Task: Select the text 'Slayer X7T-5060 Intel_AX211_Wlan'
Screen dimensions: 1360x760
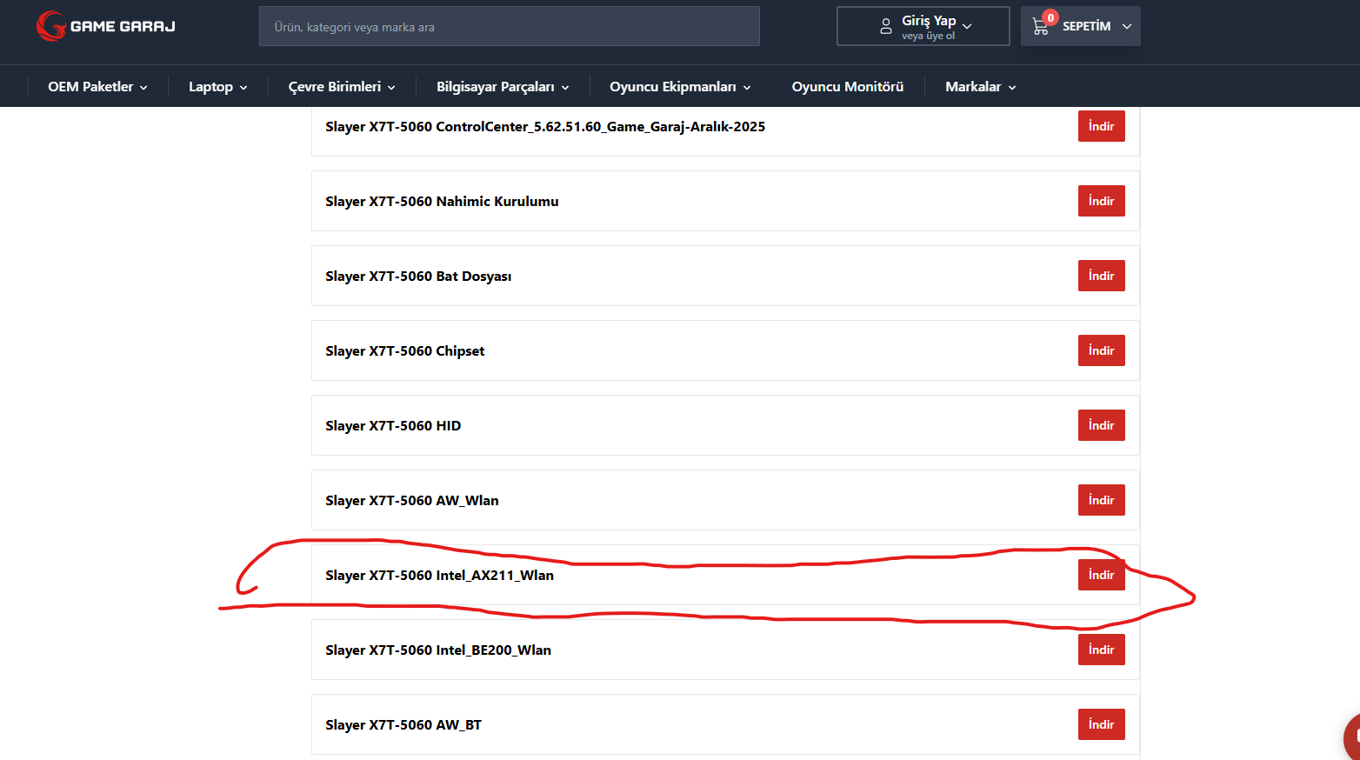Action: coord(439,575)
